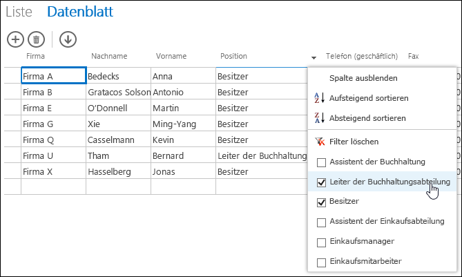This screenshot has width=462, height=277.
Task: Click the Bedecks last name cell
Action: [119, 75]
